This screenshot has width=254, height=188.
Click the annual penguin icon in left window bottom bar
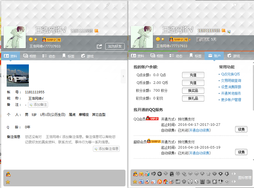(x=8, y=174)
